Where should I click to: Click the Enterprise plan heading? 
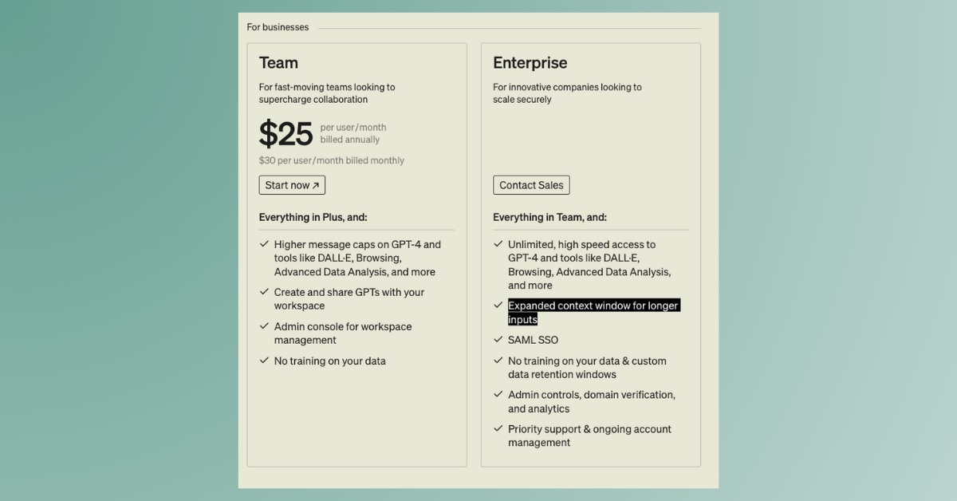(x=530, y=62)
